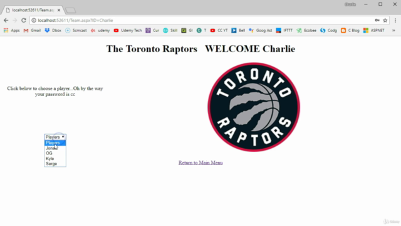This screenshot has width=401, height=226.
Task: Open Scrncast bookmark
Action: coord(76,31)
